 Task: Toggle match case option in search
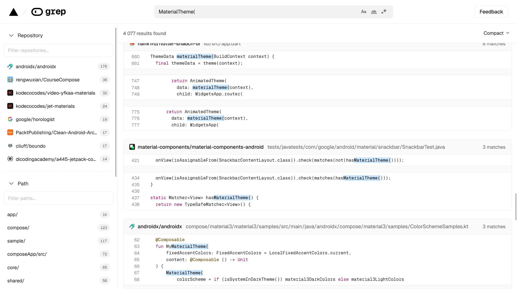click(363, 12)
